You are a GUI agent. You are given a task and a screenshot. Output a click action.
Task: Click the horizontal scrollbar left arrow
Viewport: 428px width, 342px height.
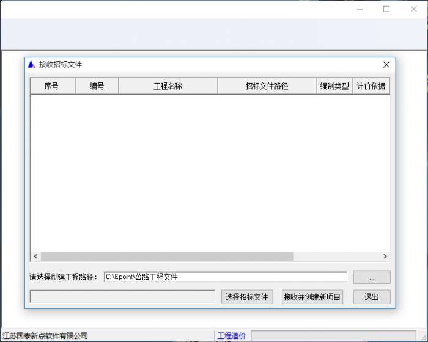tap(35, 256)
